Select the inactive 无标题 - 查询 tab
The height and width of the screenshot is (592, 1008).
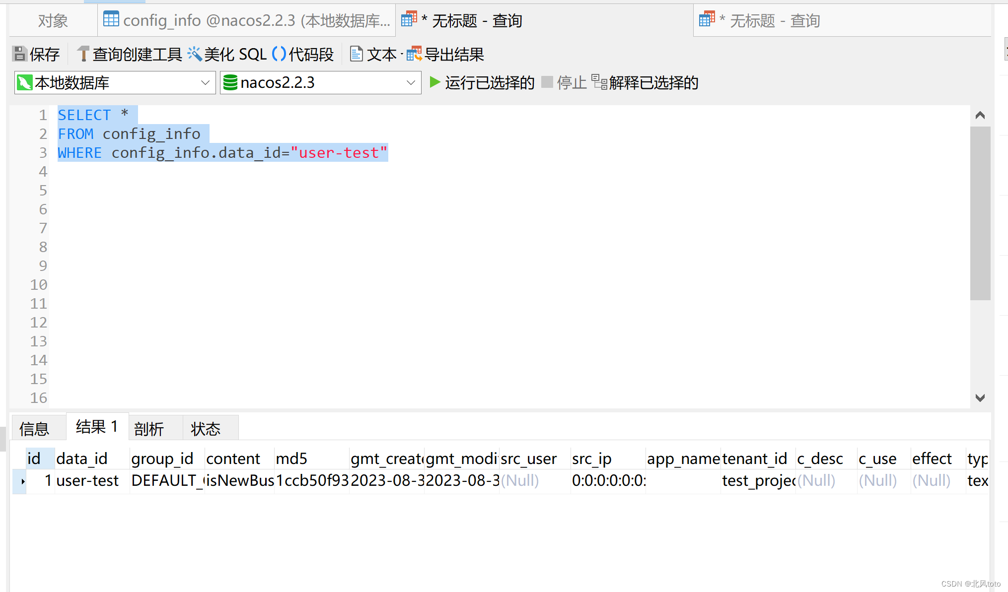842,20
